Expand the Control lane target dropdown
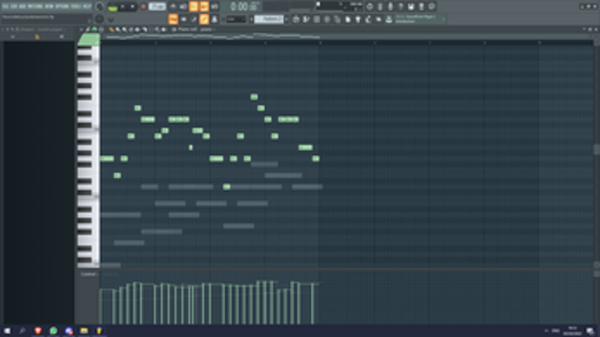Viewport: 600px width, 337px height. [89, 274]
